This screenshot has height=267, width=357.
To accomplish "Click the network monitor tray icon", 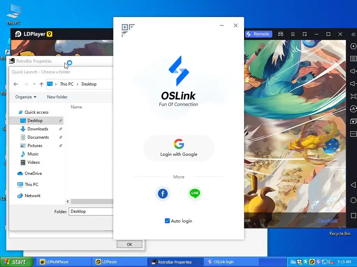I will 324,262.
